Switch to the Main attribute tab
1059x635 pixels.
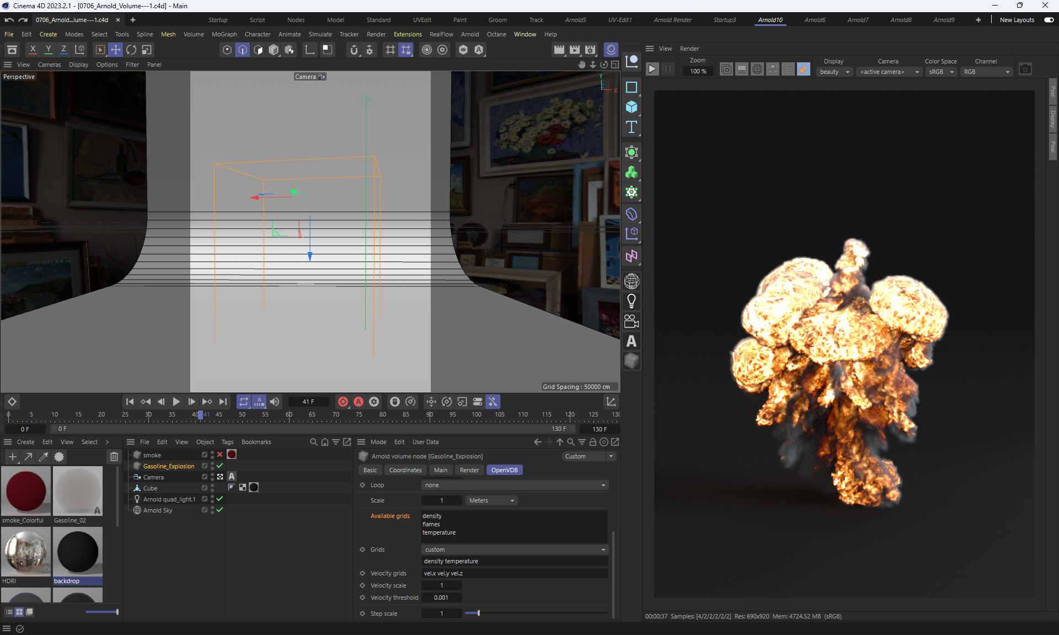coord(440,470)
